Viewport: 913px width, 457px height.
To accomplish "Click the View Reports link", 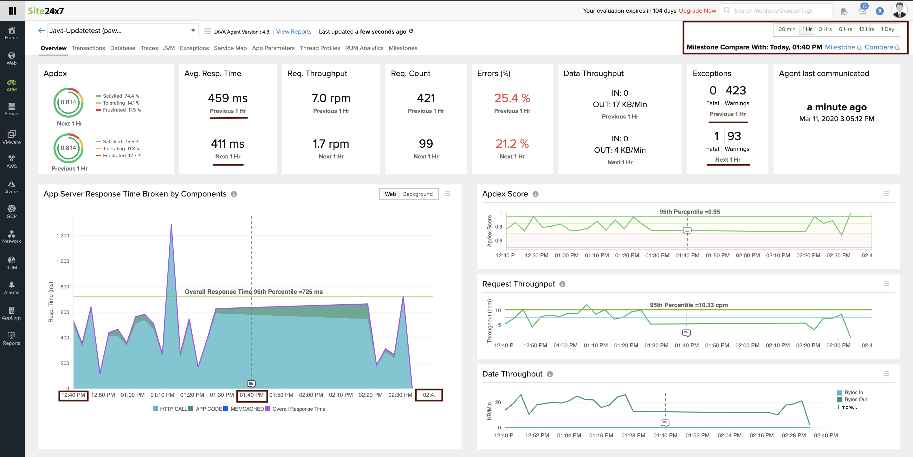I will pyautogui.click(x=294, y=31).
